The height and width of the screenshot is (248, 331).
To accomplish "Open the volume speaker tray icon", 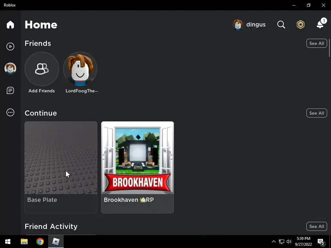I will [x=289, y=242].
